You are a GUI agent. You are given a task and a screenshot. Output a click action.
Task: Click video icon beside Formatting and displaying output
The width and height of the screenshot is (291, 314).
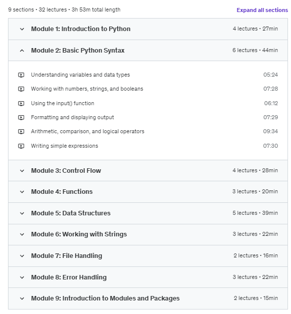click(21, 117)
